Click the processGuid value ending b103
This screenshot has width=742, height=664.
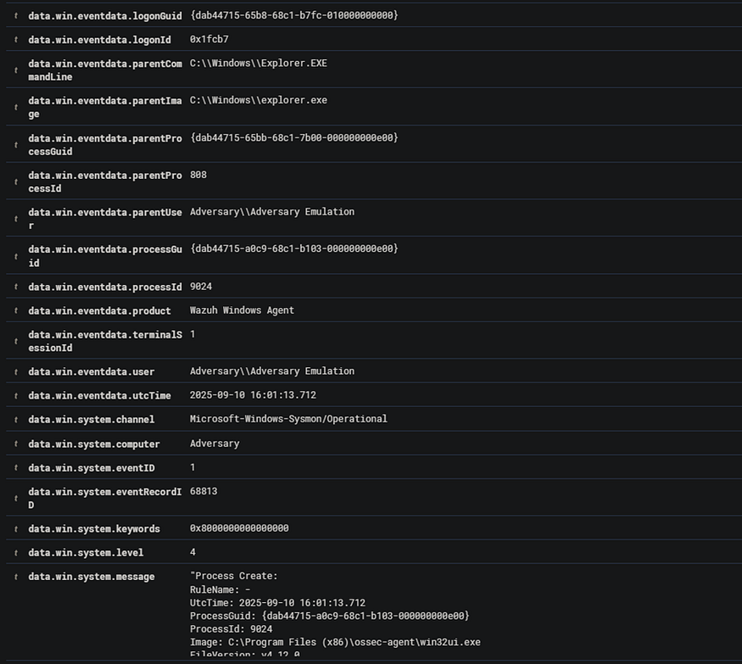tap(294, 248)
